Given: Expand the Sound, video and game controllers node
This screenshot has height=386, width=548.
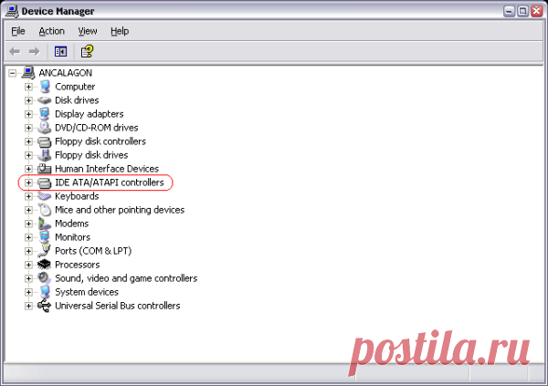Looking at the screenshot, I should pos(28,278).
